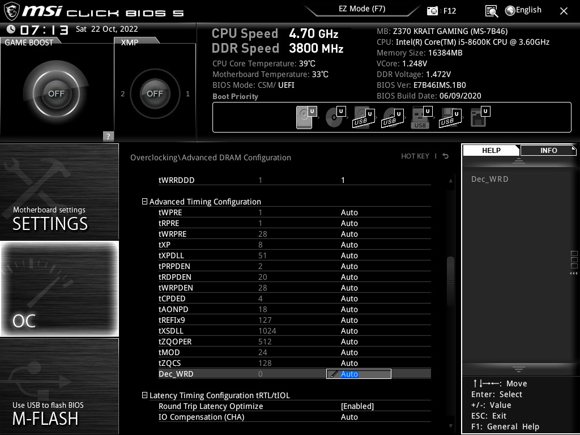
Task: Change tRPRE Auto value
Action: pos(349,223)
